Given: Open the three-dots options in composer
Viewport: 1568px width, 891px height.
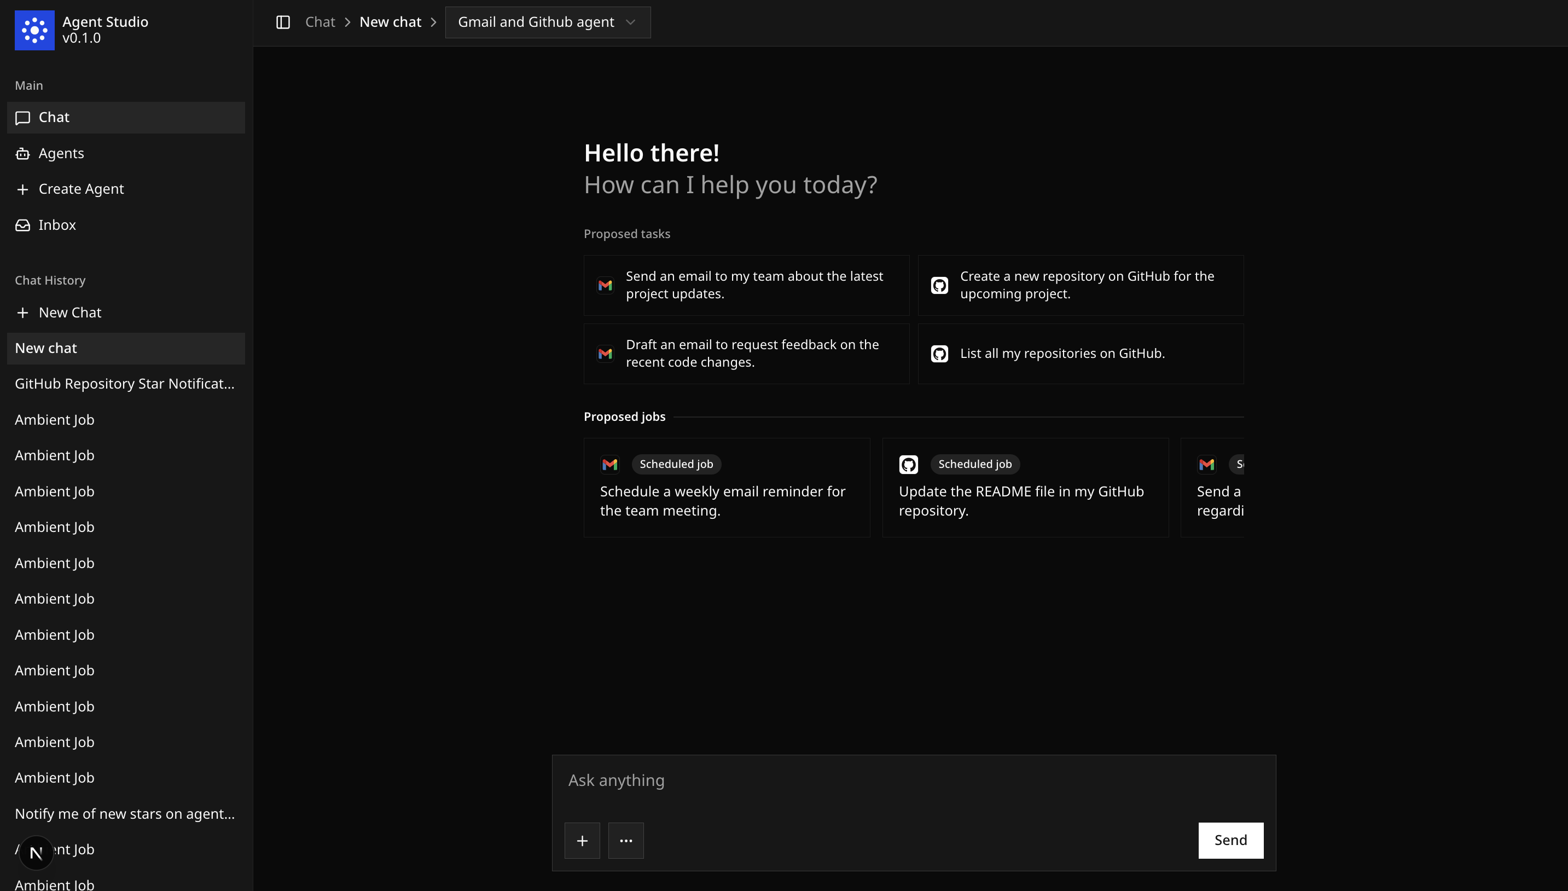Looking at the screenshot, I should [x=625, y=841].
